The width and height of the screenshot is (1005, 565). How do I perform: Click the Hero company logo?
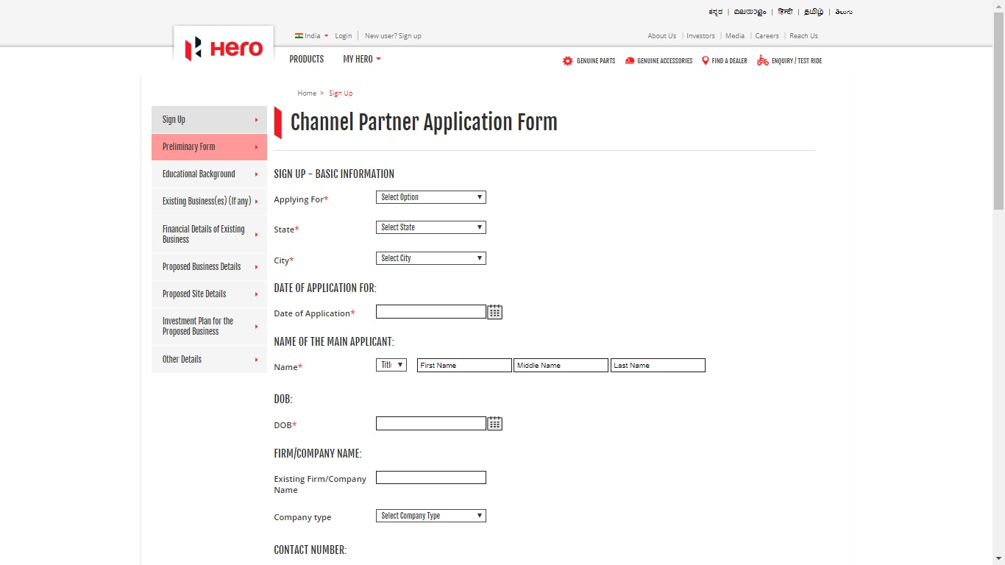tap(223, 49)
